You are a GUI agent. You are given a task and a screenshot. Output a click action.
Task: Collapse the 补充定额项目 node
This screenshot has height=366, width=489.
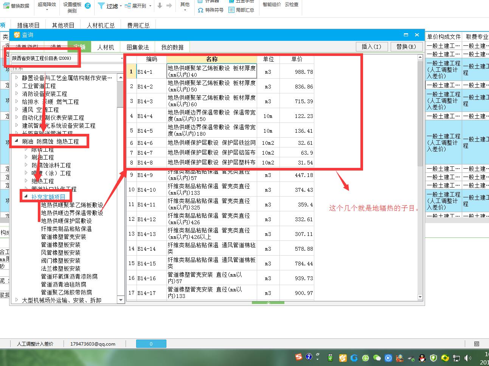coord(26,197)
